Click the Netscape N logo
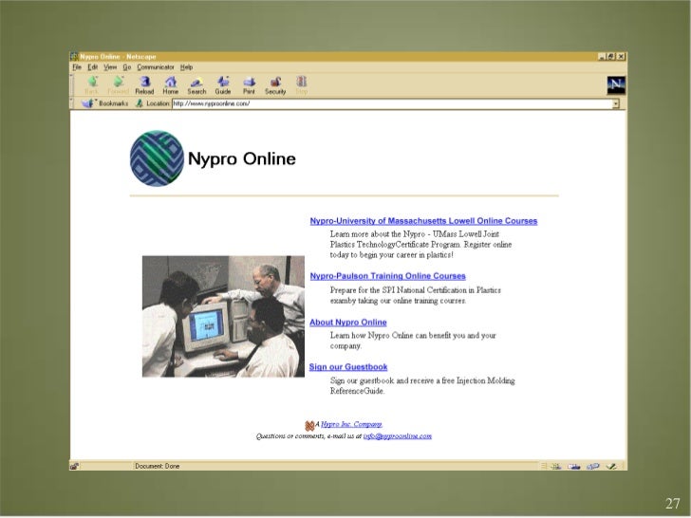The image size is (691, 518). 616,85
